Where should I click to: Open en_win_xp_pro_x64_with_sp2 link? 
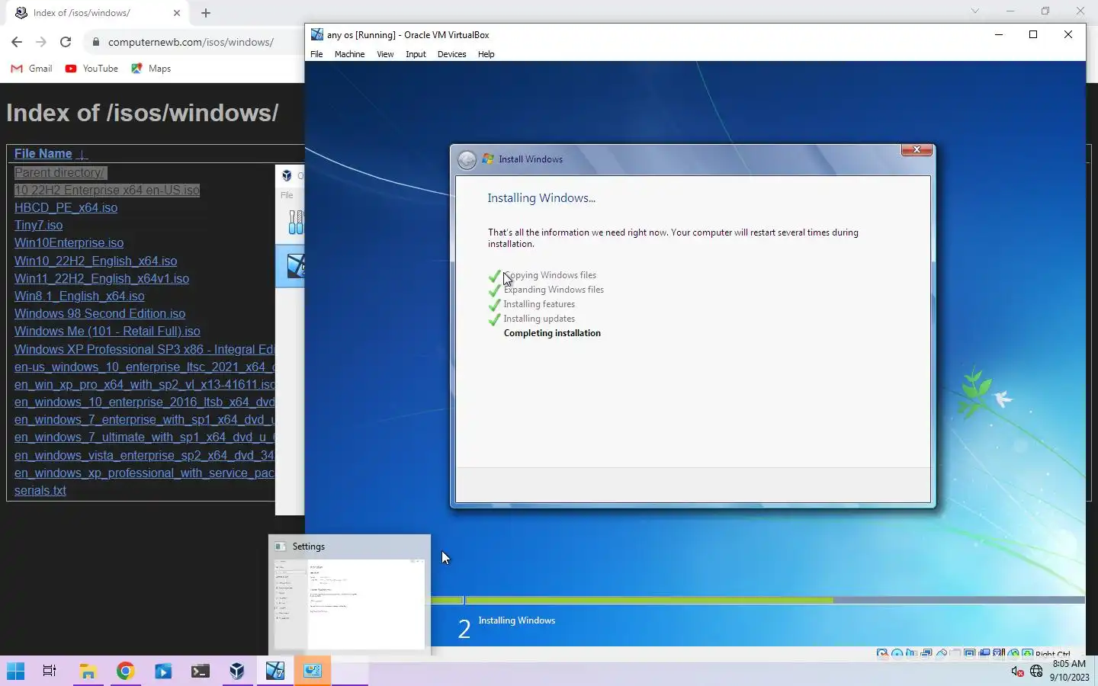coord(144,384)
